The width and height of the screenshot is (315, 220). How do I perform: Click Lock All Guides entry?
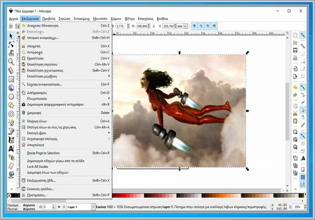66,167
